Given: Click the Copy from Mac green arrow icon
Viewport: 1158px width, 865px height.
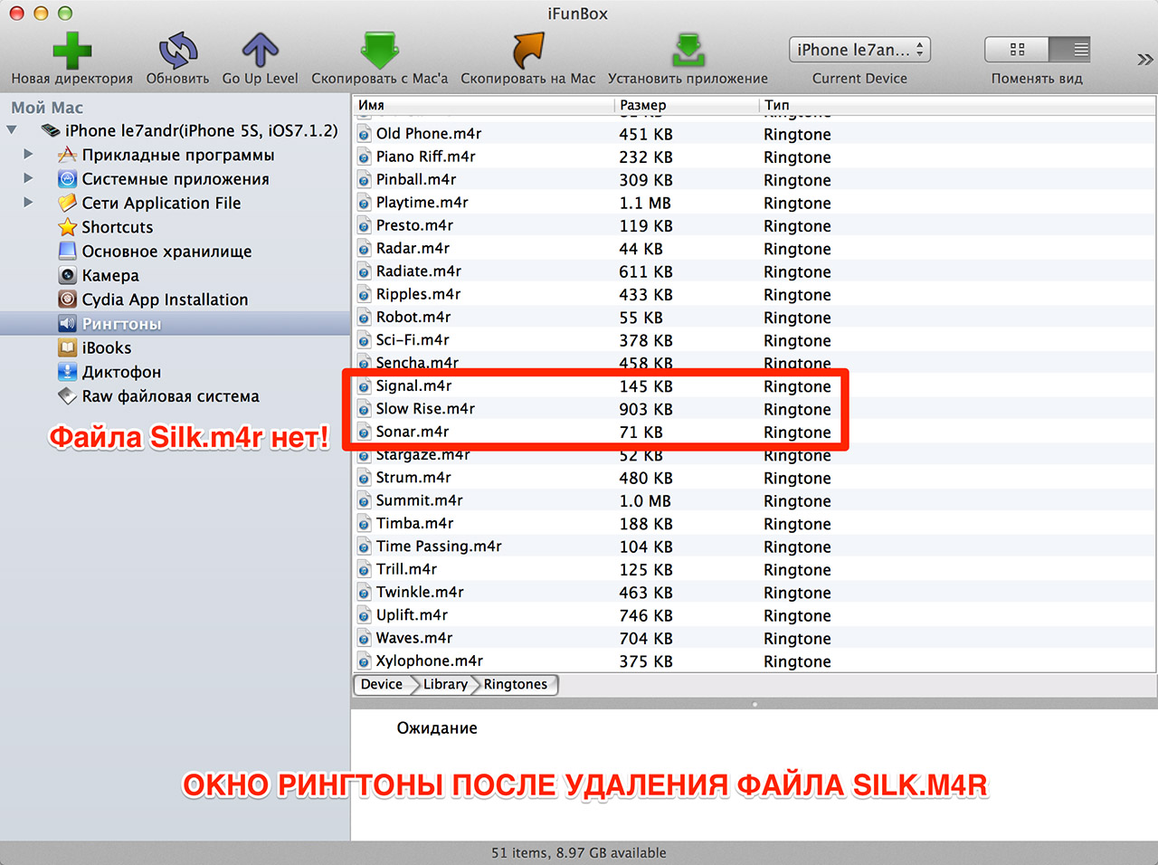Looking at the screenshot, I should 380,51.
